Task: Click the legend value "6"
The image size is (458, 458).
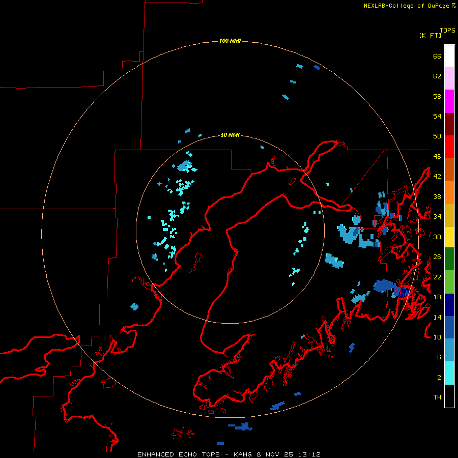Action: 439,357
